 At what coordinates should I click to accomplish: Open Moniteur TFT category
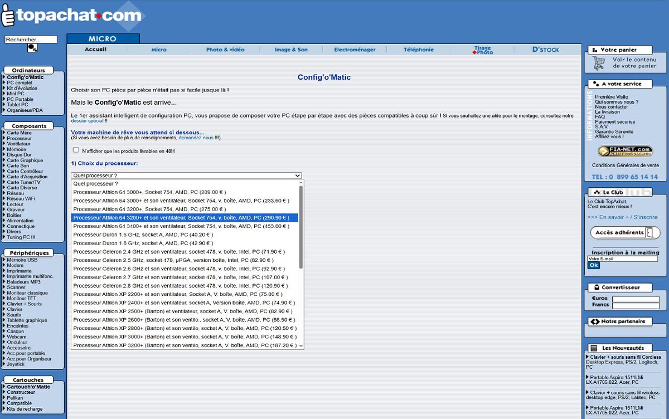point(22,299)
